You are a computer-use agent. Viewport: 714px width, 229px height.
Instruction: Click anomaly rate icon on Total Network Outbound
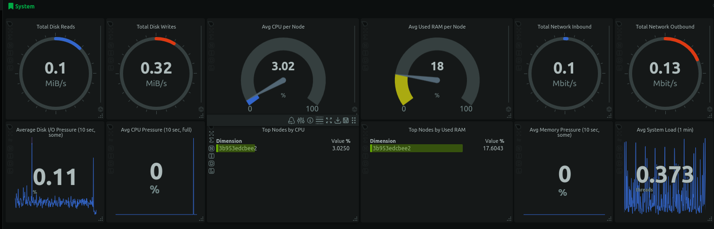click(709, 109)
